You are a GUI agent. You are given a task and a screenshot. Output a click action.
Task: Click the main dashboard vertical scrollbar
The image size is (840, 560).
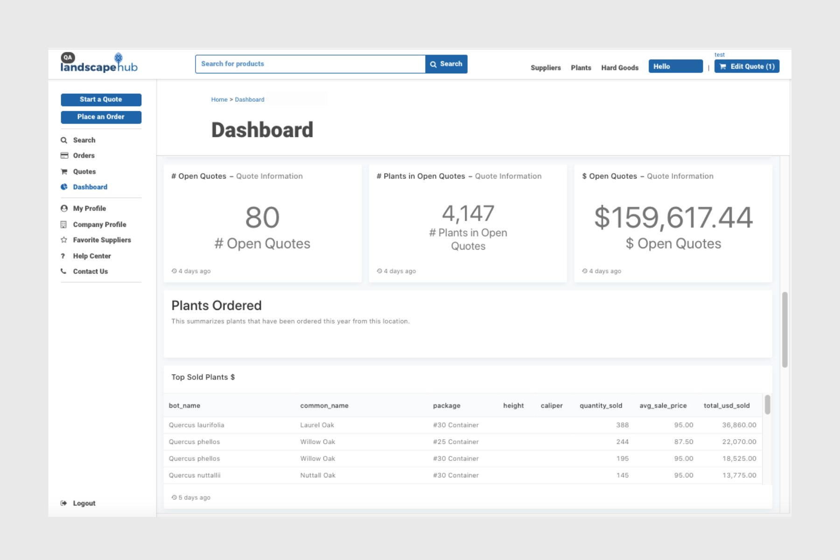pos(784,329)
